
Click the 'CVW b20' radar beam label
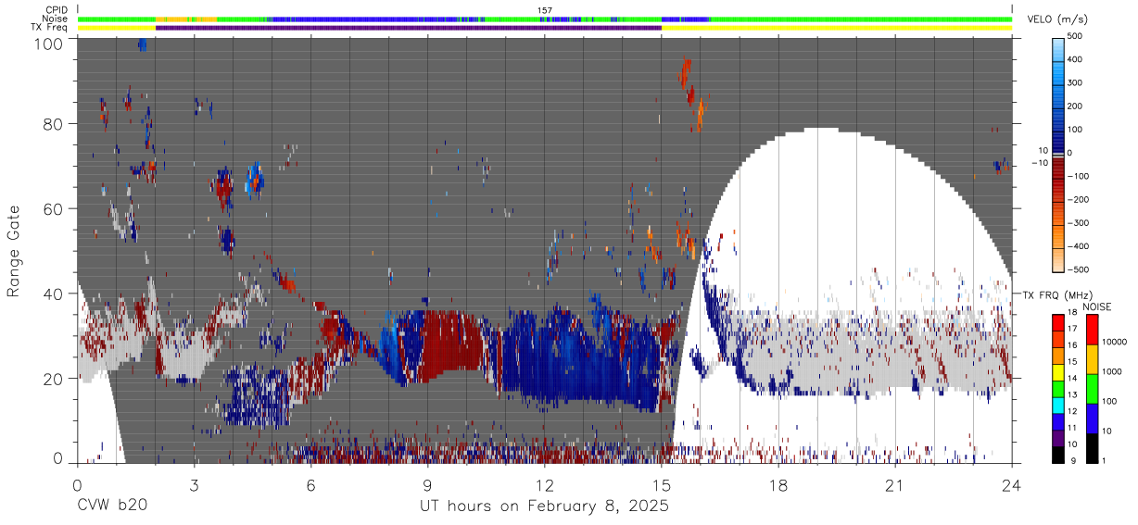coord(111,506)
